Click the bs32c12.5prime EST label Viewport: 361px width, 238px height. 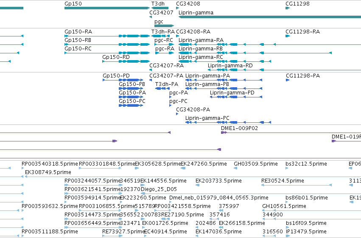coord(306,164)
